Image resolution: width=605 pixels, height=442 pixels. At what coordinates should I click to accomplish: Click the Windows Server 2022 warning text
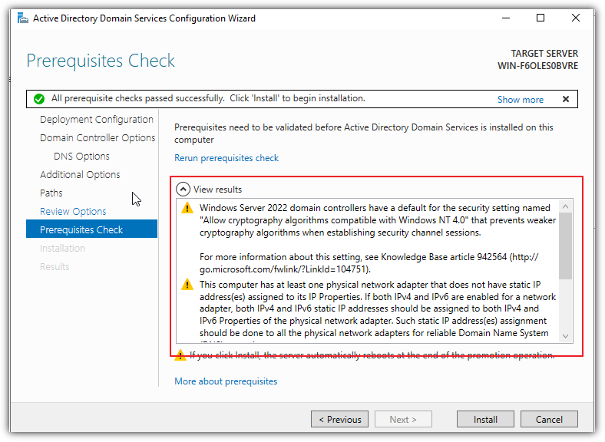click(x=377, y=220)
